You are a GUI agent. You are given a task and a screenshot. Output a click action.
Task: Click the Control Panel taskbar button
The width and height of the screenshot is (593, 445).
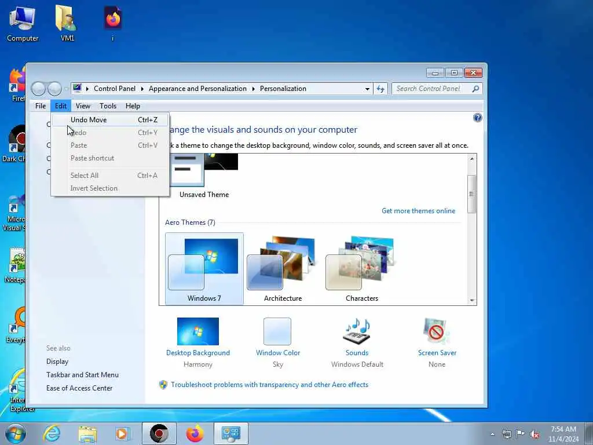[x=230, y=433]
